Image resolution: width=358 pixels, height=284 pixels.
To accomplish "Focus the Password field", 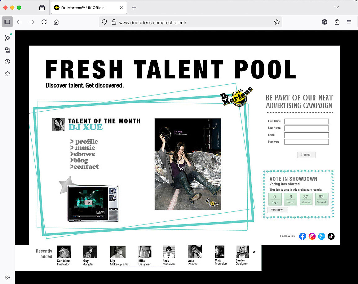I will click(307, 142).
